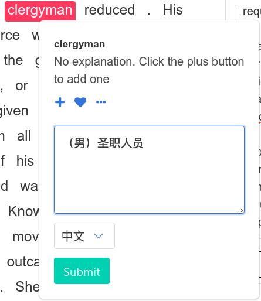Click the textarea resize handle corner
Image resolution: width=261 pixels, height=301 pixels.
point(241,210)
